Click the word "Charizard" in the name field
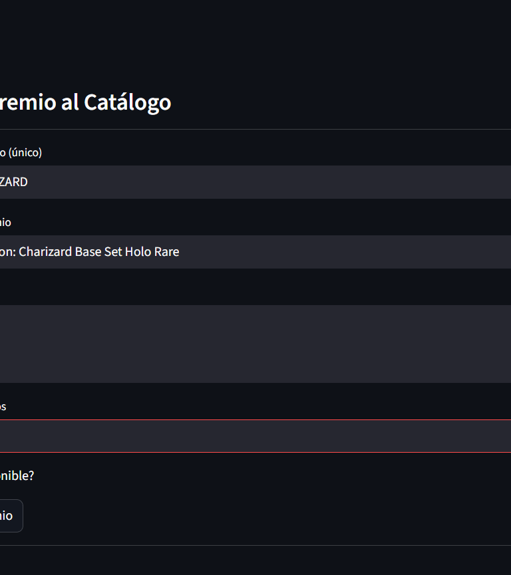Screen dimensions: 511x575 (46, 252)
